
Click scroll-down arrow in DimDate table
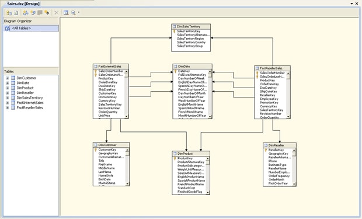(210, 117)
